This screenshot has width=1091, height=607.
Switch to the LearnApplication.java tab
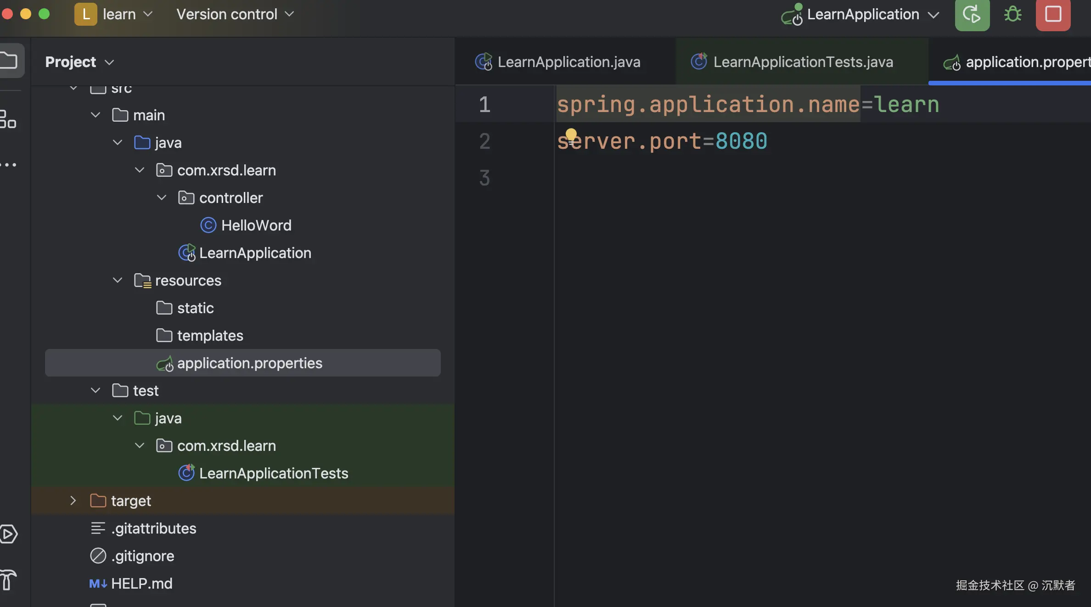pyautogui.click(x=568, y=62)
